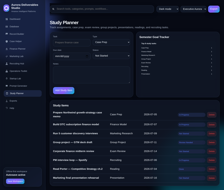Delete the Group project GTM deck draft
This screenshot has width=224, height=190.
(x=212, y=143)
